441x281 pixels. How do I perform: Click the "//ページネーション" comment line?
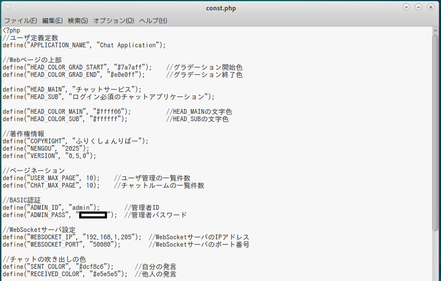coord(34,171)
